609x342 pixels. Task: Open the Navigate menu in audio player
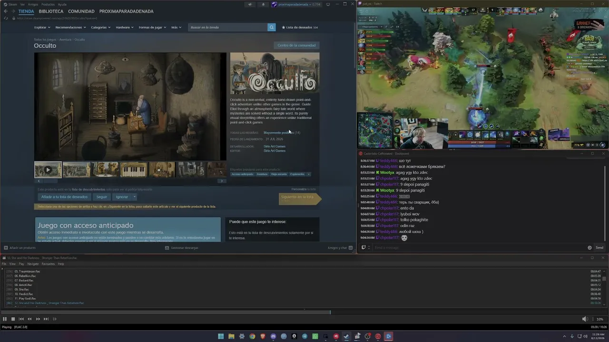coord(33,264)
